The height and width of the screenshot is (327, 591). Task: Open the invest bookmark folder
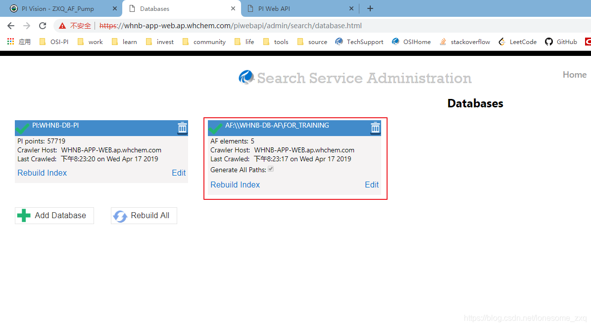160,42
